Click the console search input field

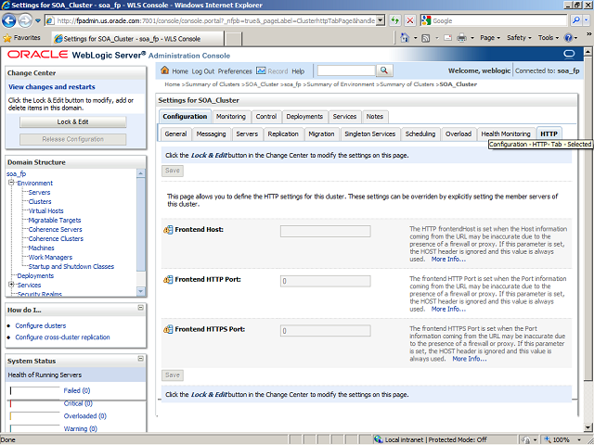pyautogui.click(x=345, y=71)
